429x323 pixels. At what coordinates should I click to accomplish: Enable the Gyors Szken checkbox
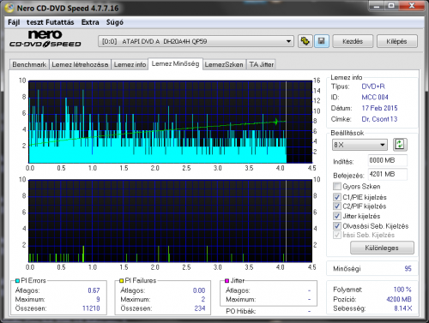click(x=337, y=187)
